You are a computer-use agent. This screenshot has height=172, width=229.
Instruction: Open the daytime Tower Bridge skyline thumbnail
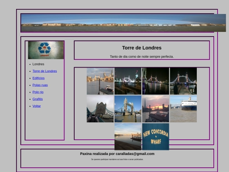[x=100, y=81]
